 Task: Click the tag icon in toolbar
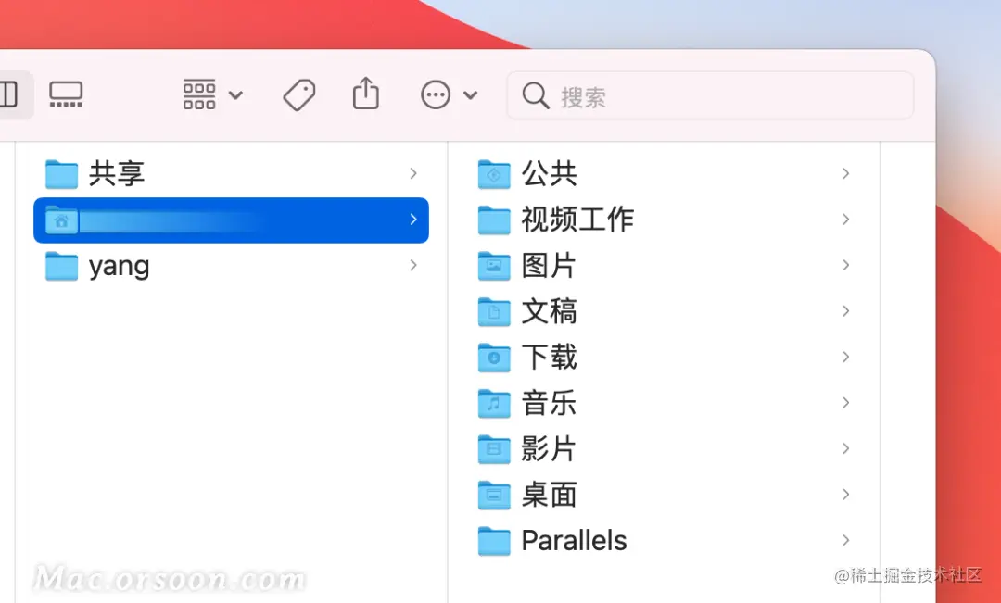298,94
